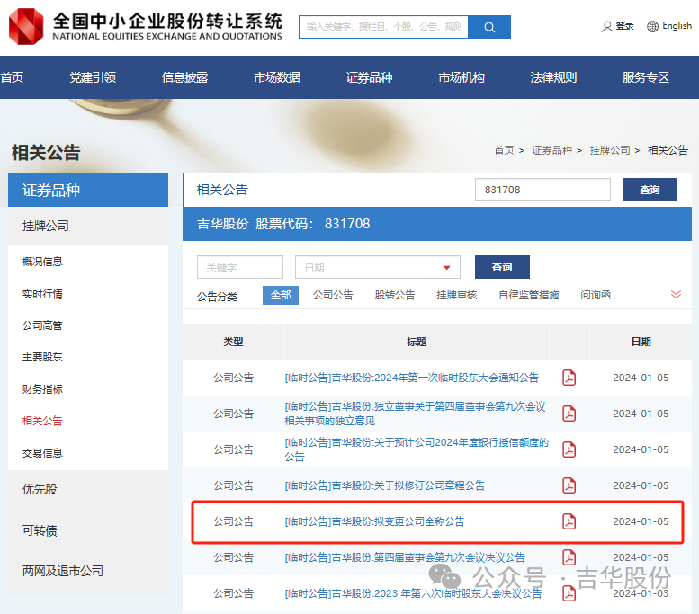Click 查询 button next to stock code
699x614 pixels.
[650, 190]
